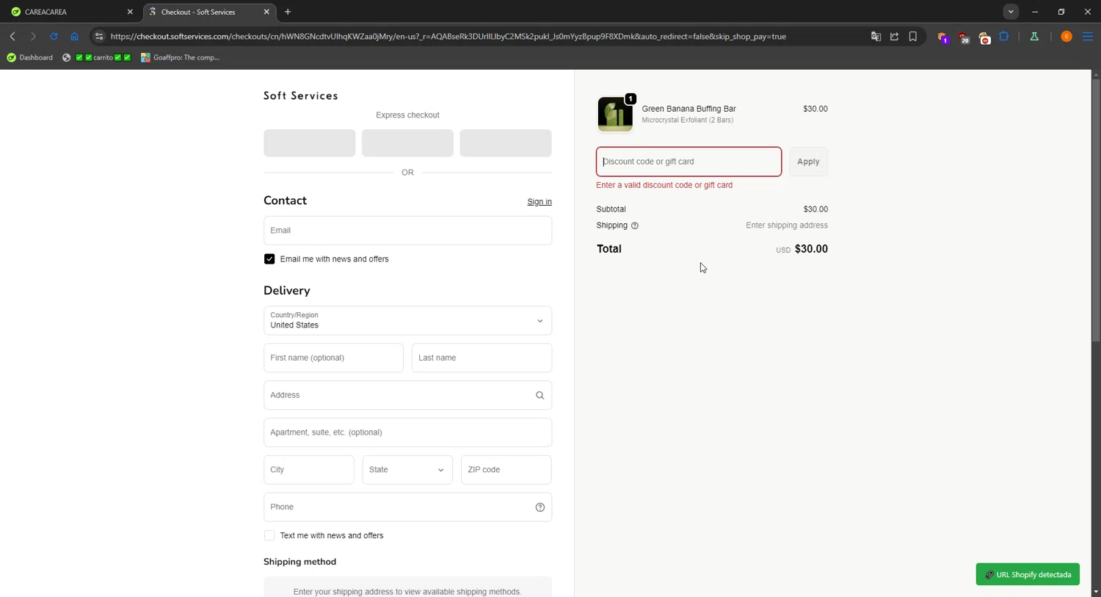Focus the discount code or gift card field
This screenshot has width=1101, height=597.
[688, 162]
